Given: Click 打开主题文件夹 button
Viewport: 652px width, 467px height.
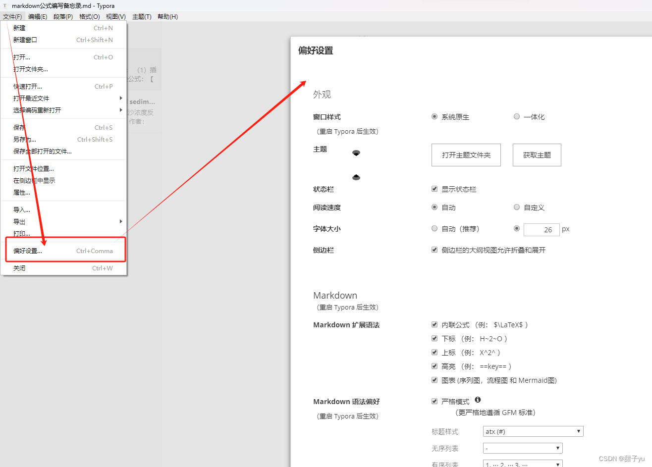Looking at the screenshot, I should click(x=466, y=155).
